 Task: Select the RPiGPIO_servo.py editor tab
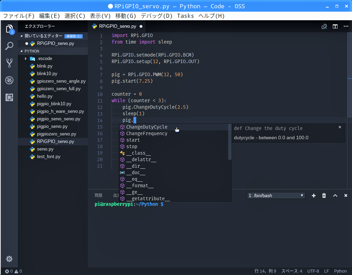point(117,26)
